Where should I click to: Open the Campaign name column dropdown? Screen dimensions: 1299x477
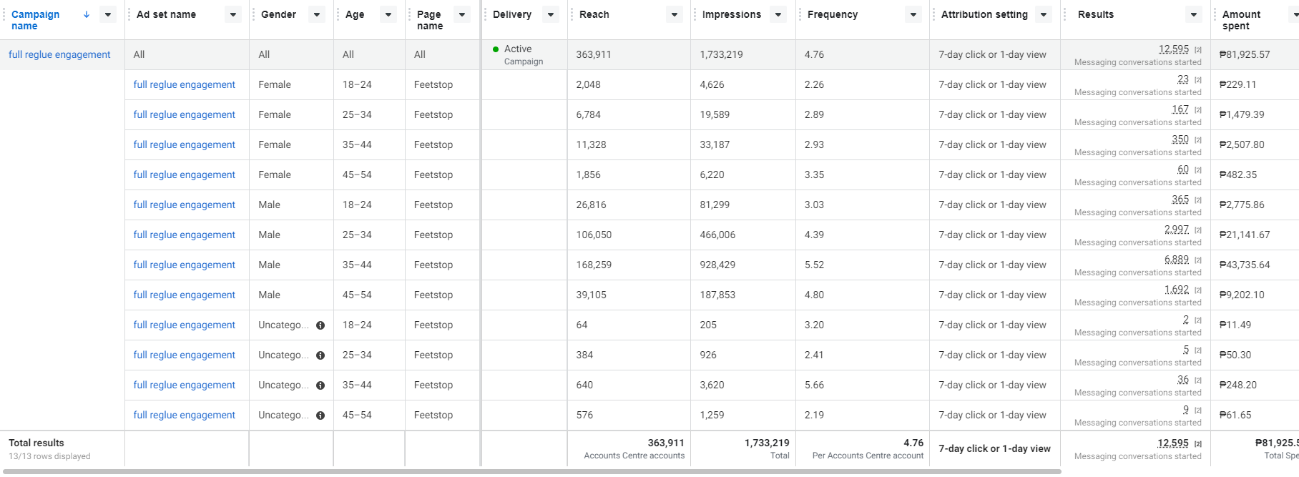[108, 14]
